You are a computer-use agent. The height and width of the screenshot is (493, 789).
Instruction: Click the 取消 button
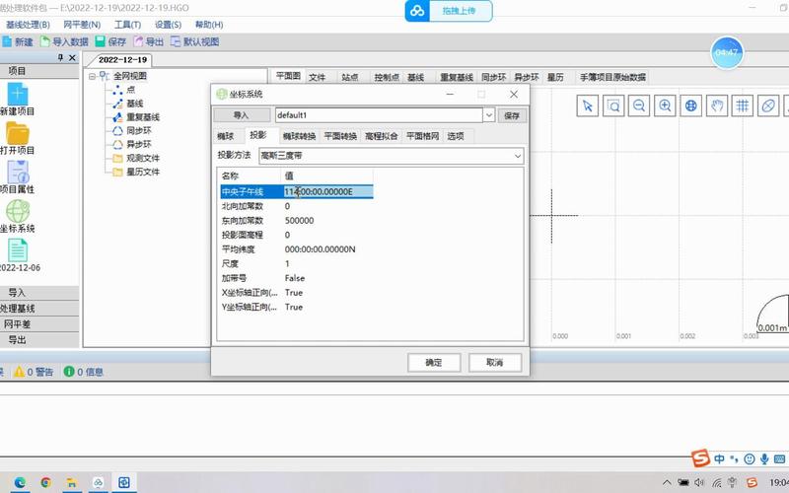tap(495, 363)
